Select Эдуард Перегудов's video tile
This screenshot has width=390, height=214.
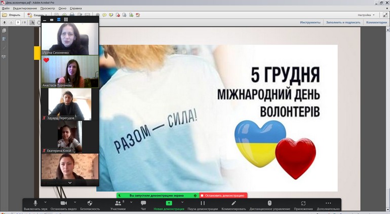[x=70, y=104]
